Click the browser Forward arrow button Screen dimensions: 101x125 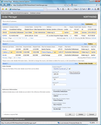6,5
